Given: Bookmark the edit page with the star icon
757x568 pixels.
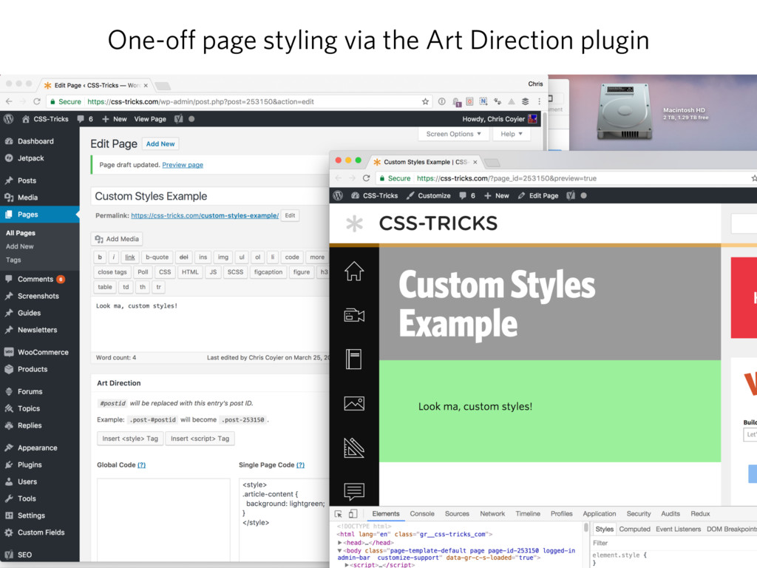Looking at the screenshot, I should tap(425, 101).
